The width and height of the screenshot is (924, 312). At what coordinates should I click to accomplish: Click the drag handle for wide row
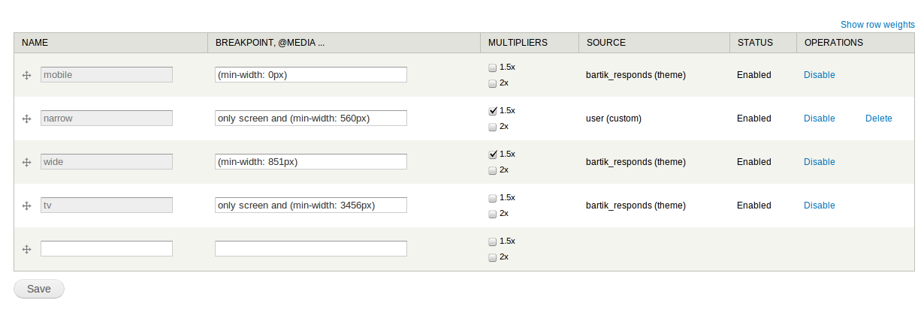26,162
